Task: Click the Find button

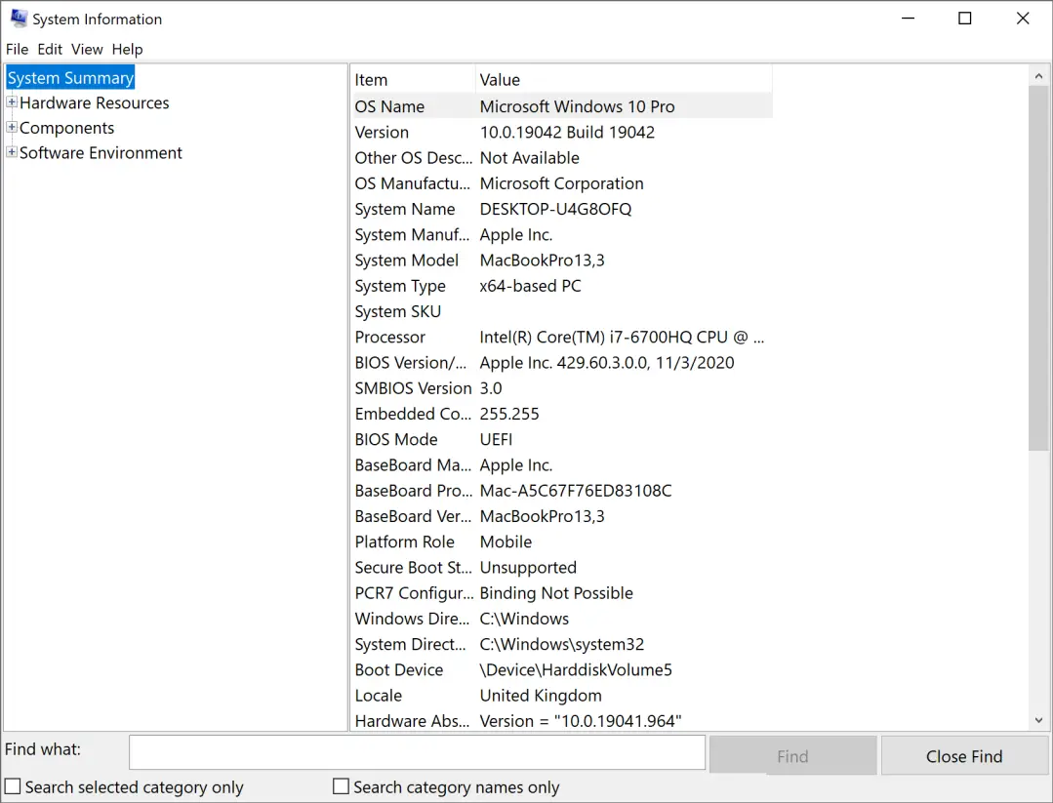Action: coord(792,756)
